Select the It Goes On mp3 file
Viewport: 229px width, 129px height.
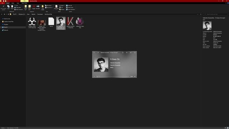[61, 23]
